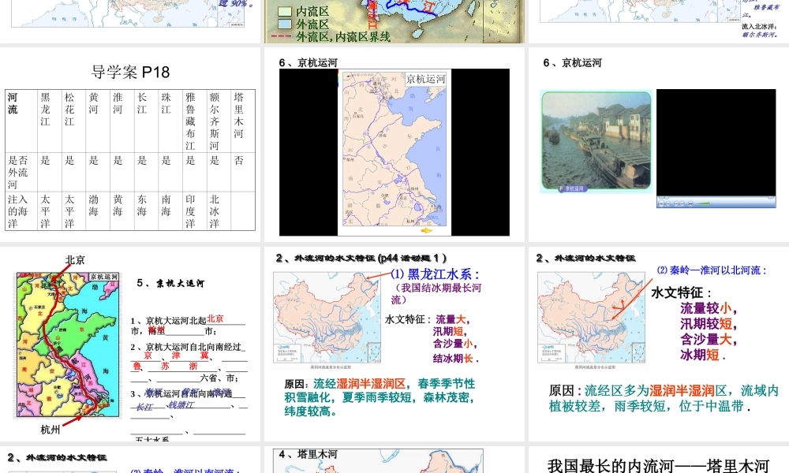The height and width of the screenshot is (473, 789).
Task: Click the 外流区,内流区界线 legend entry
Action: pyautogui.click(x=343, y=37)
